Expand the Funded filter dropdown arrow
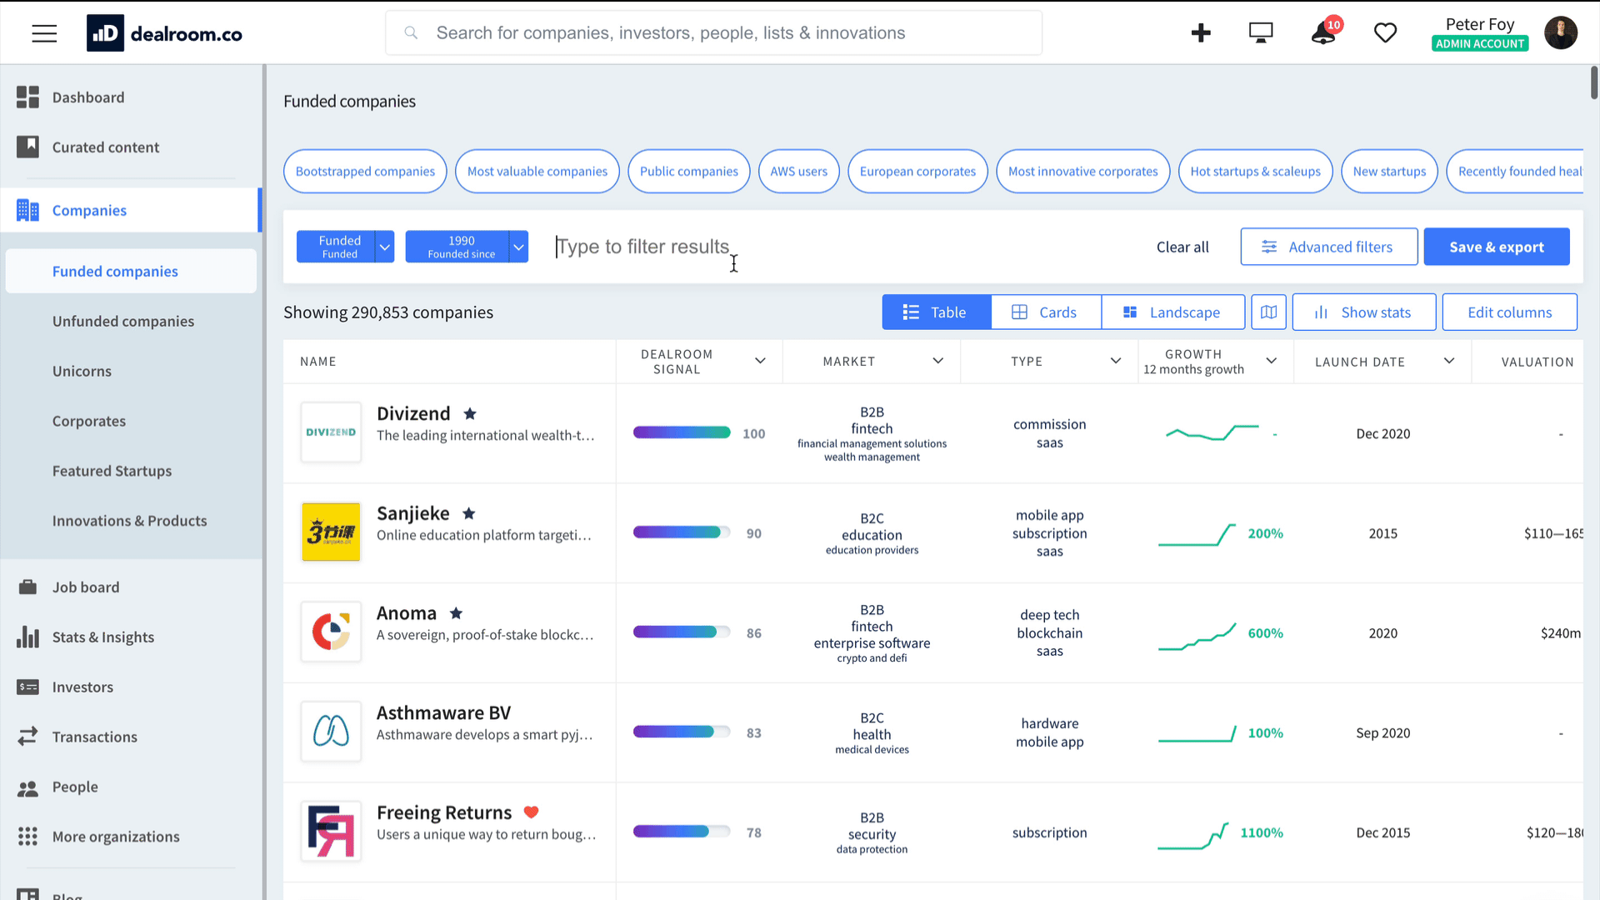The width and height of the screenshot is (1600, 900). click(384, 247)
